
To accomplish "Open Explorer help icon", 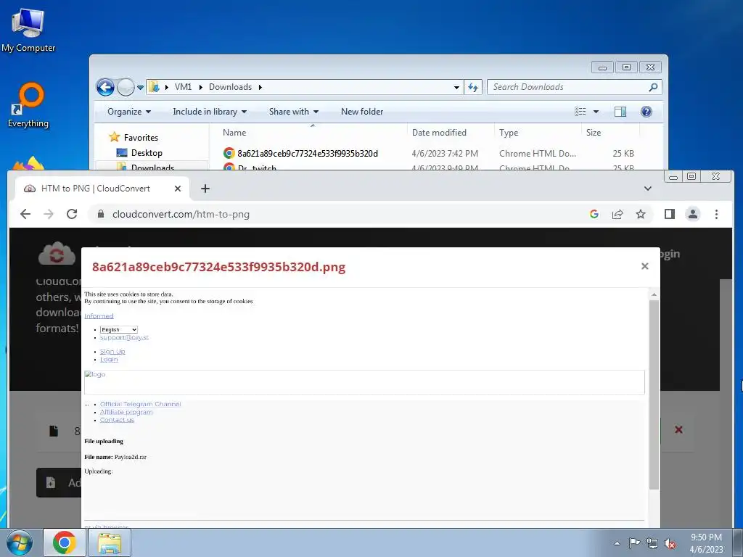I will click(x=646, y=112).
